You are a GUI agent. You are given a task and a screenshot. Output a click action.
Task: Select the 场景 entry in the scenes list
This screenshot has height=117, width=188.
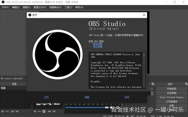[x=13, y=88]
